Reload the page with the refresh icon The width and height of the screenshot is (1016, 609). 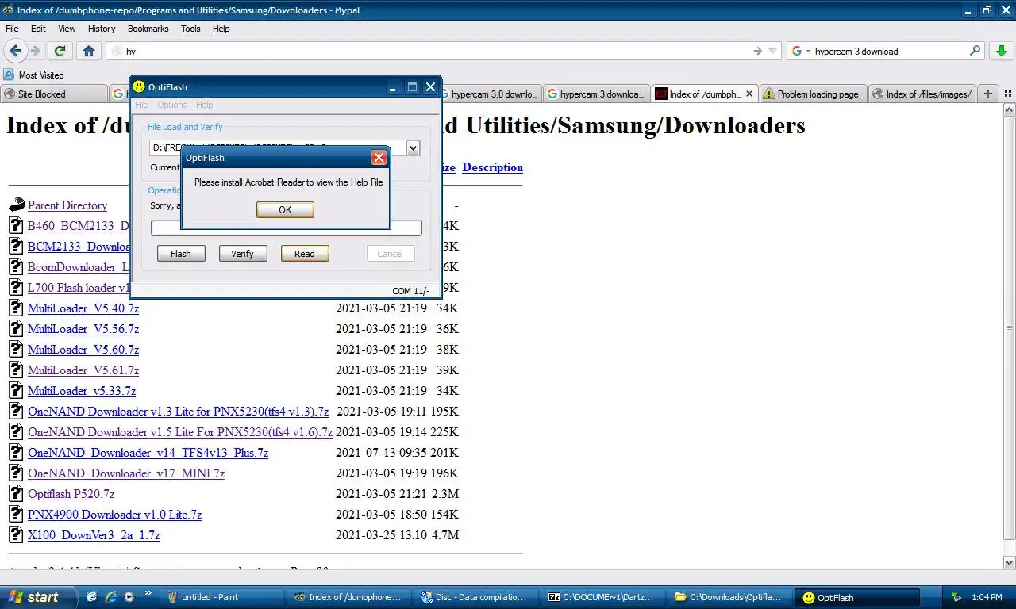[60, 51]
